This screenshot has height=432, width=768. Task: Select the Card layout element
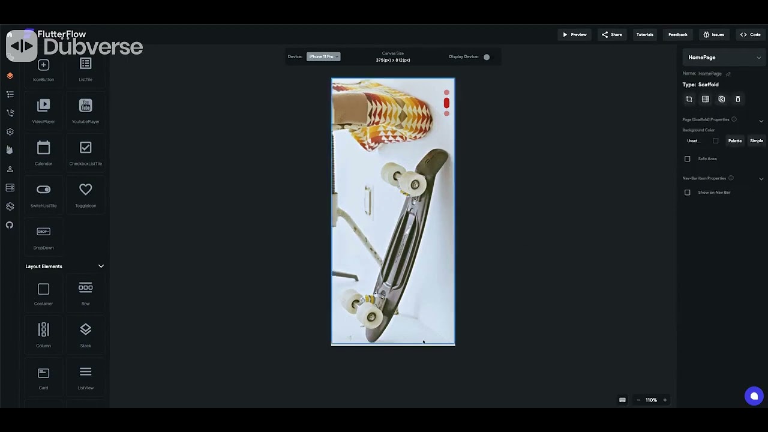pyautogui.click(x=43, y=378)
